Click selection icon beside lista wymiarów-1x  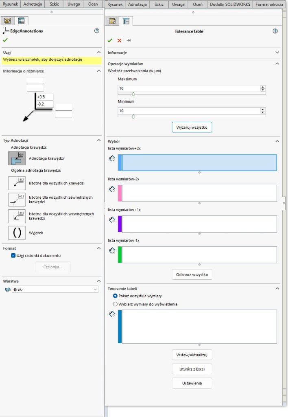click(112, 250)
